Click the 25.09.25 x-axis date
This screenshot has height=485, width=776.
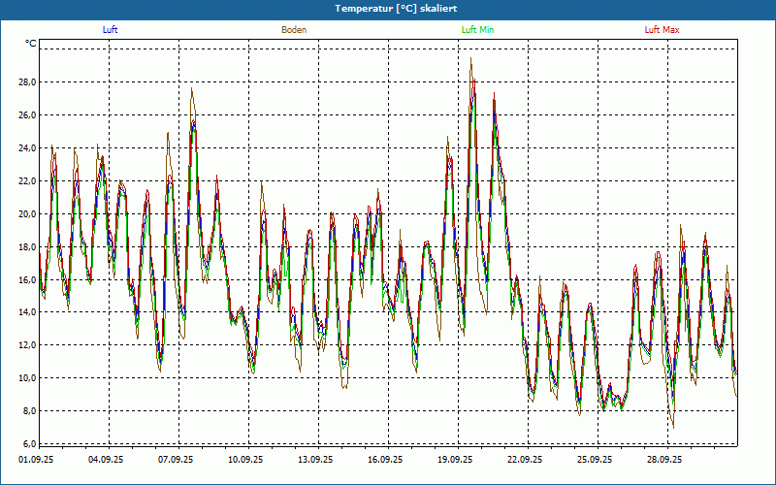(x=595, y=461)
